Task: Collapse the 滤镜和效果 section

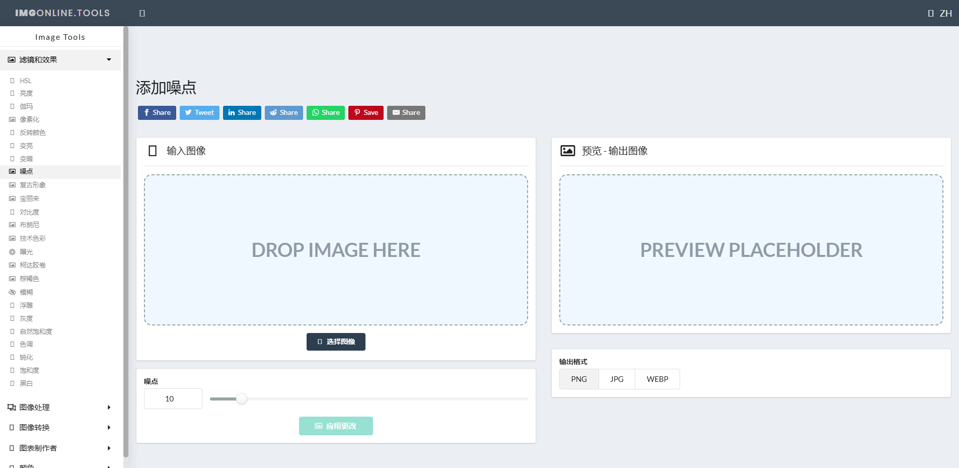Action: click(60, 60)
